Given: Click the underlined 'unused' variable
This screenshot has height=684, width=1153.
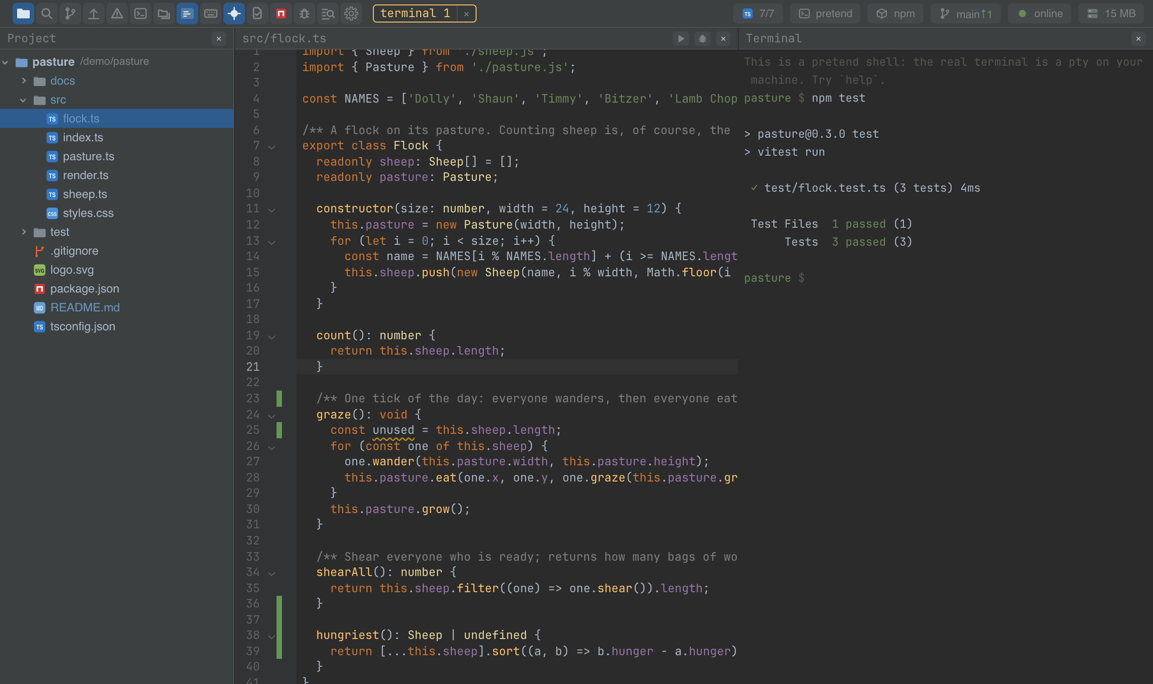Looking at the screenshot, I should 393,430.
